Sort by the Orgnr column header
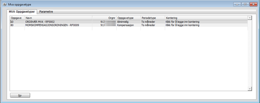260x103 pixels. [x=104, y=18]
